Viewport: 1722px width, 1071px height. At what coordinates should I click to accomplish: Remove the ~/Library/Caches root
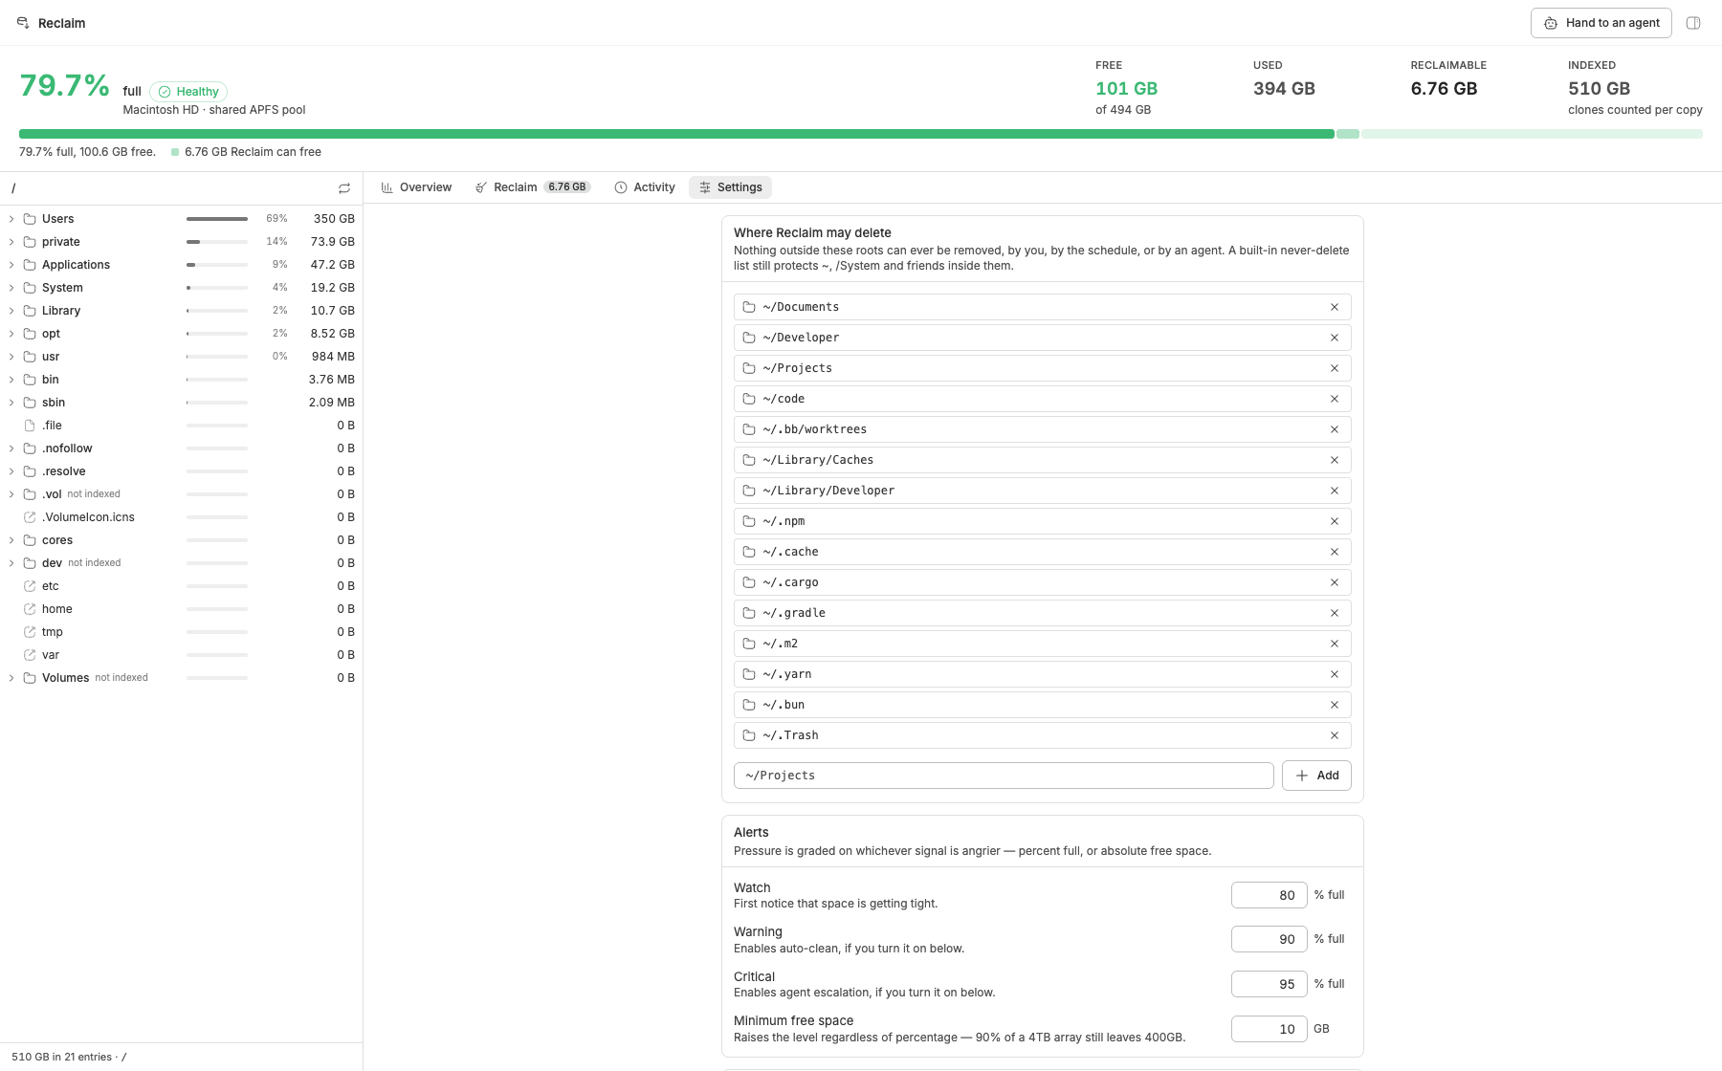coord(1335,460)
